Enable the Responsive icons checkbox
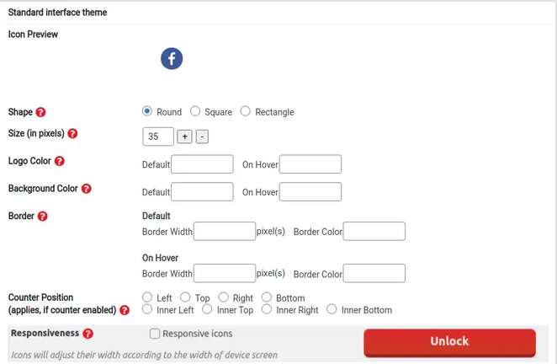This screenshot has height=364, width=557. point(155,334)
